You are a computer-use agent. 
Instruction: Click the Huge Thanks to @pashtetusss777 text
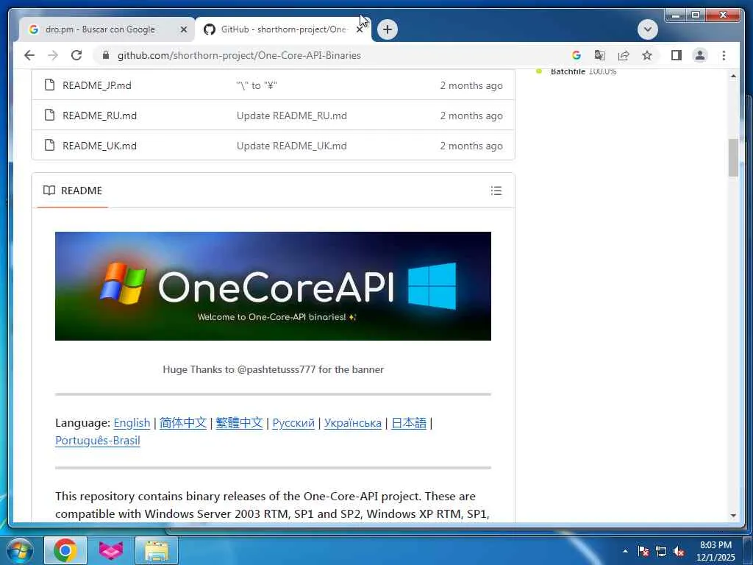[273, 369]
